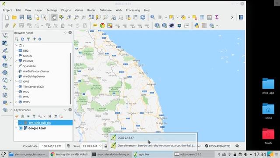Create a new project with the blank page icon
Screen dimensions: 280x158
(7, 17)
